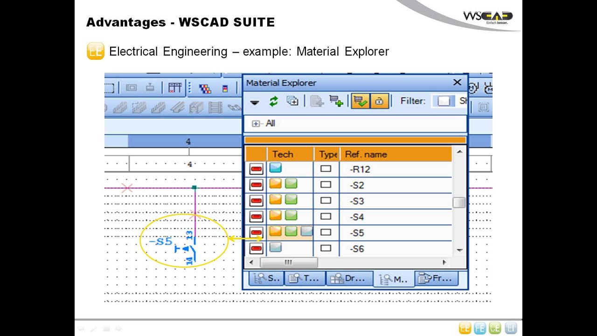
Task: Click the Ref. name column header
Action: point(396,154)
